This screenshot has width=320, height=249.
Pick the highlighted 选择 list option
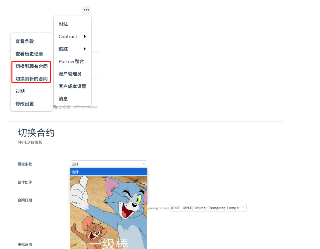click(x=109, y=172)
